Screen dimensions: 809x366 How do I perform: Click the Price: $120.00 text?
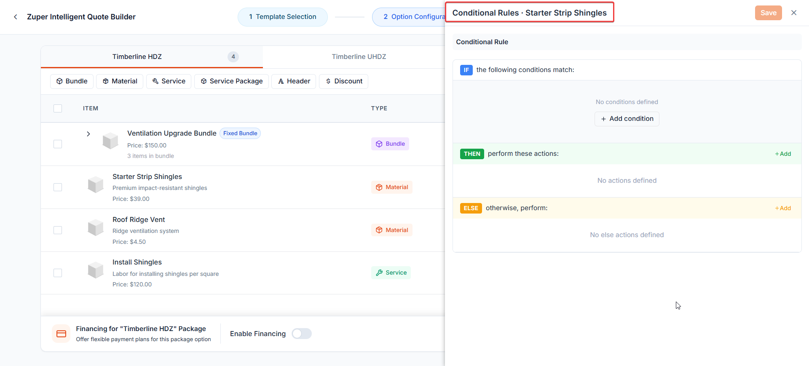click(x=132, y=284)
